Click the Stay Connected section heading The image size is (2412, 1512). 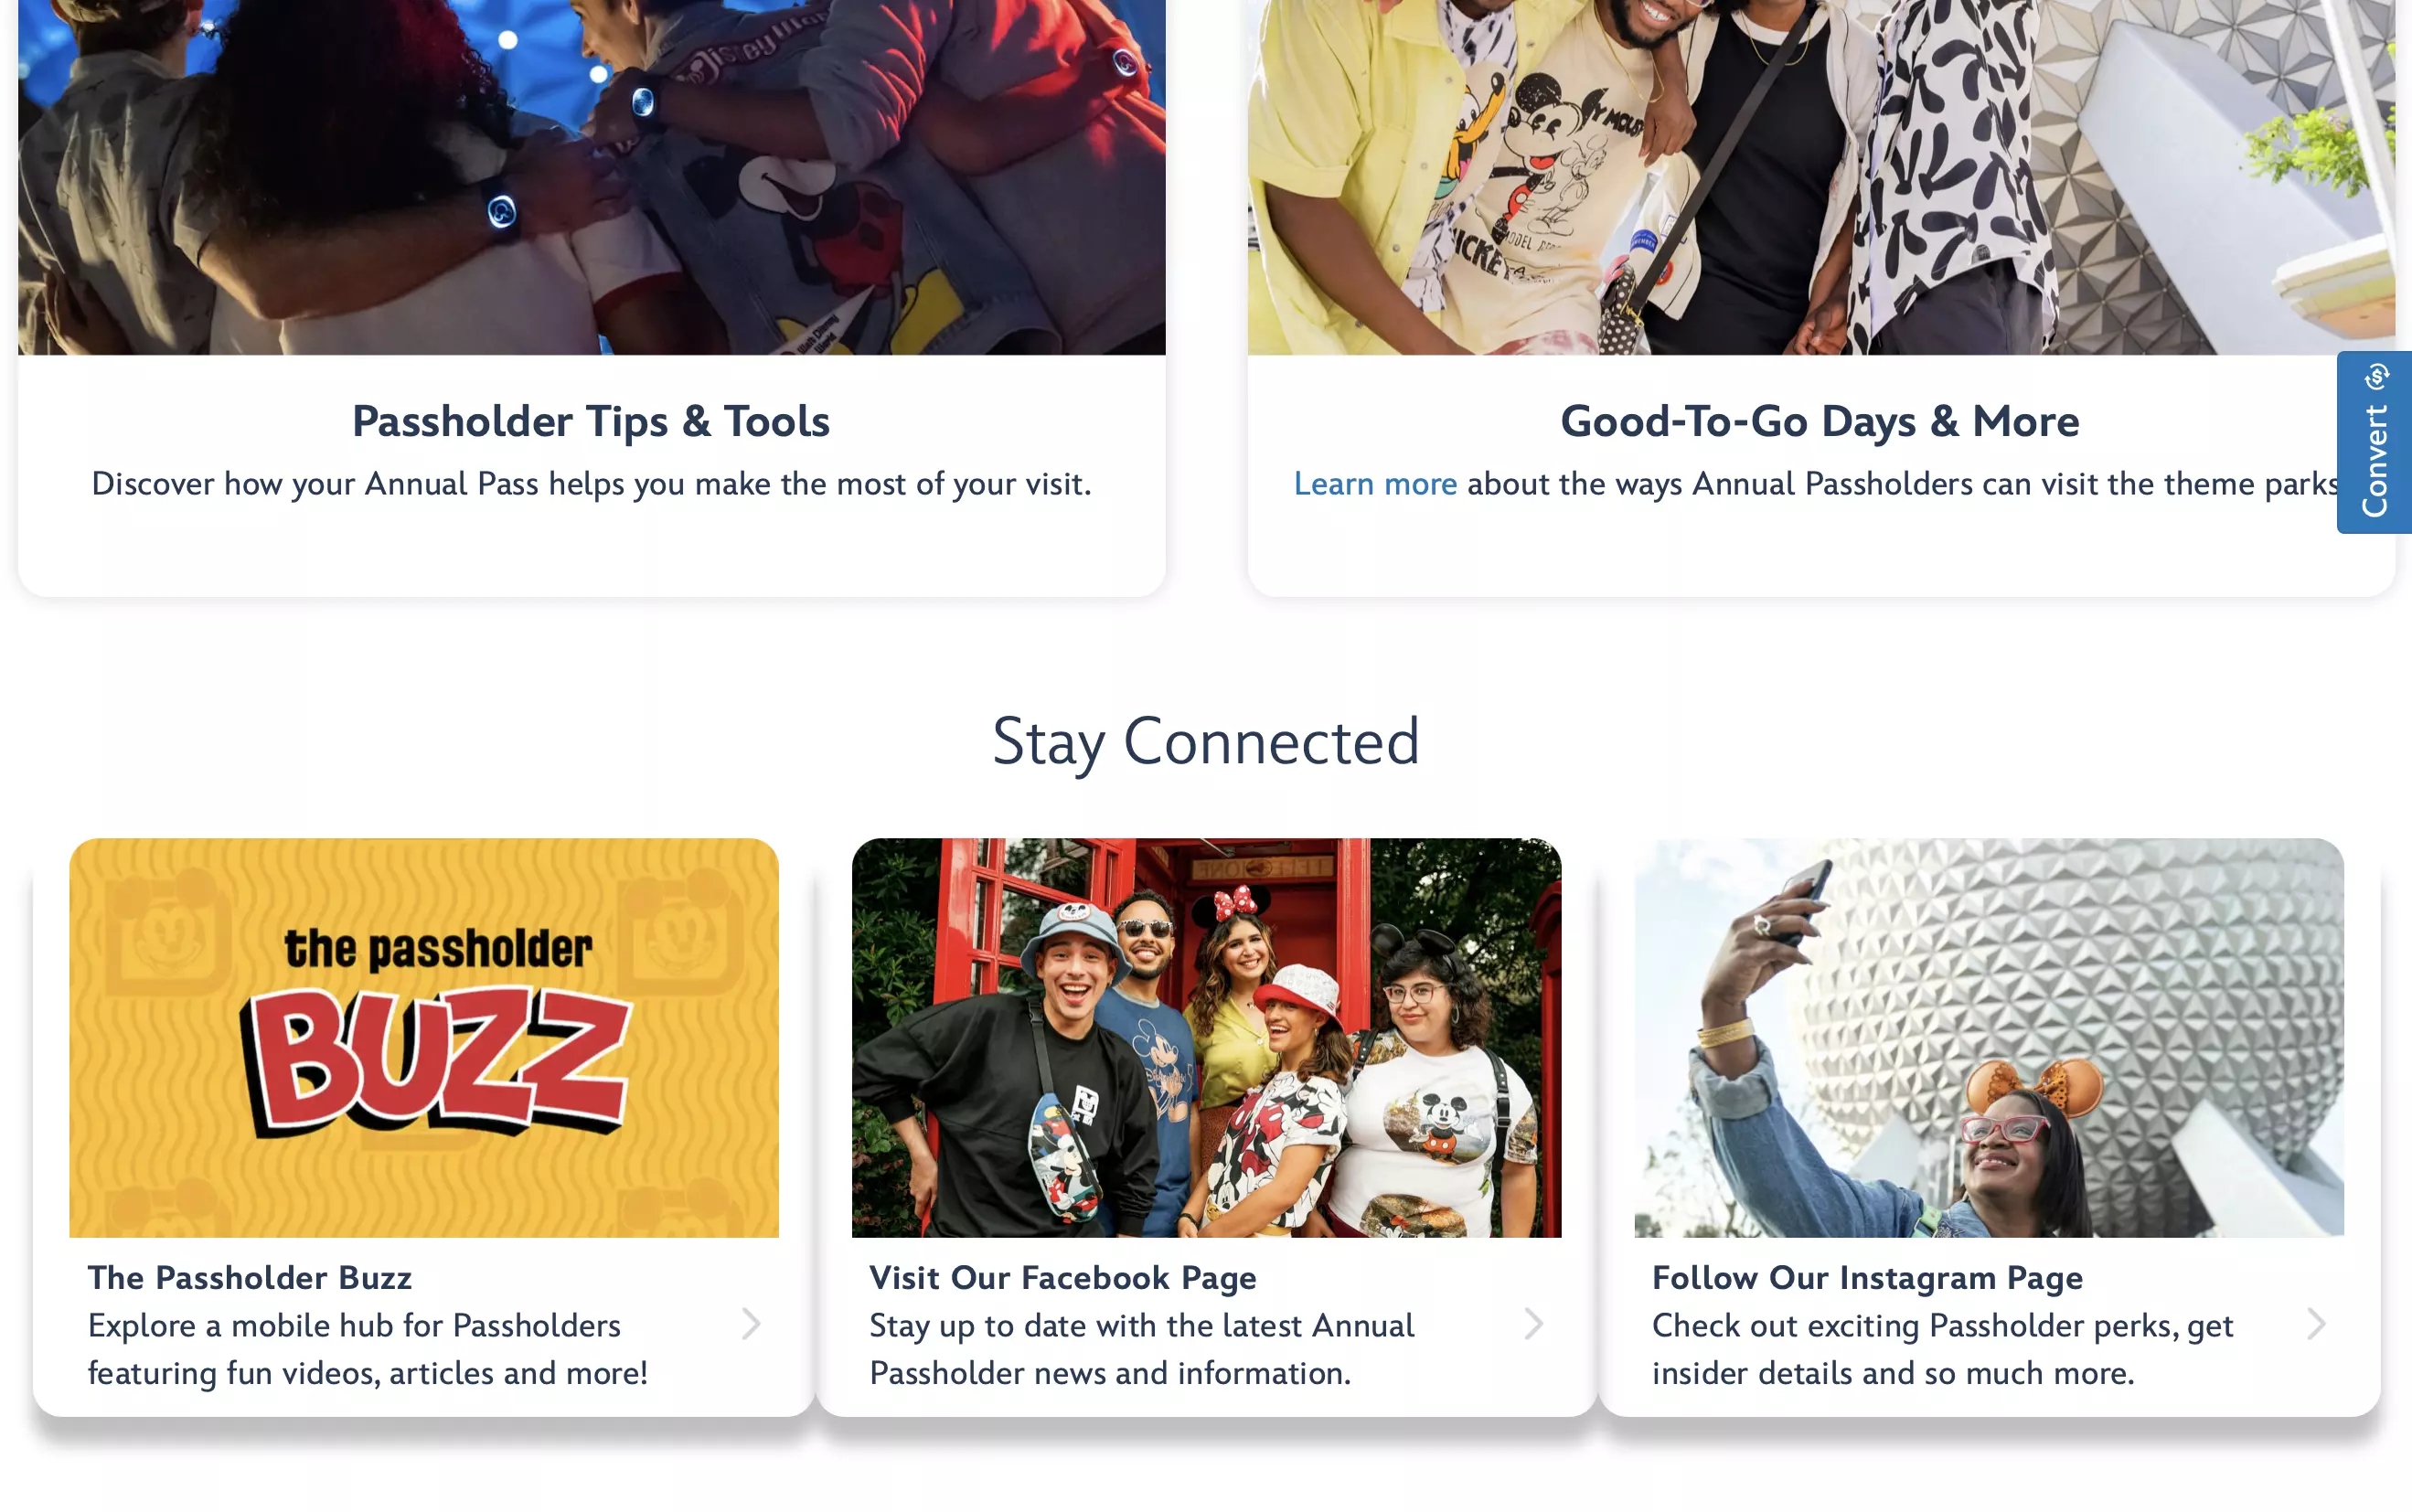pos(1206,741)
